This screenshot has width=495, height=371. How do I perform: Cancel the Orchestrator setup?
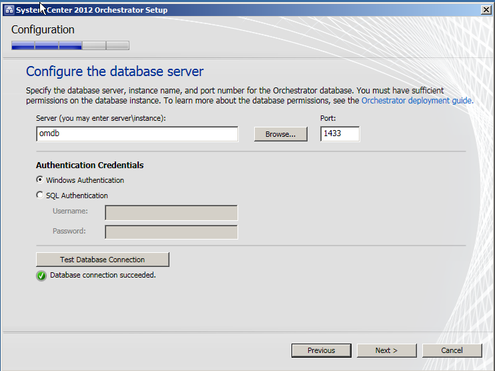click(452, 350)
